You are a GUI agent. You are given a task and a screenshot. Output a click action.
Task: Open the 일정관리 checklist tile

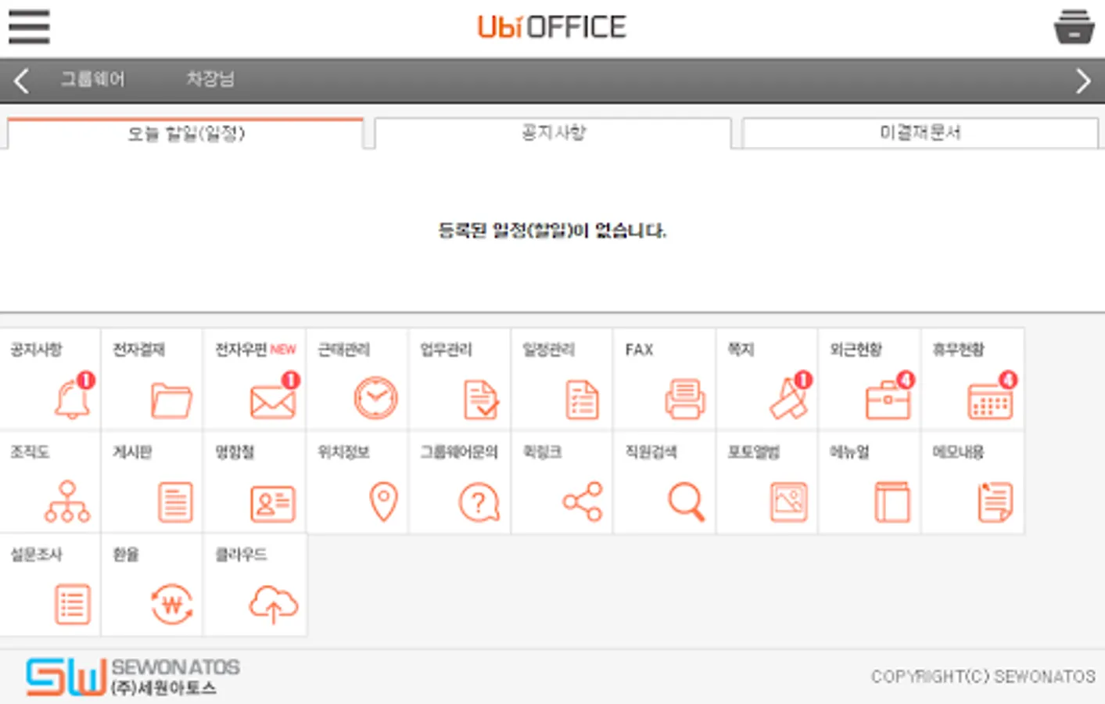click(561, 379)
